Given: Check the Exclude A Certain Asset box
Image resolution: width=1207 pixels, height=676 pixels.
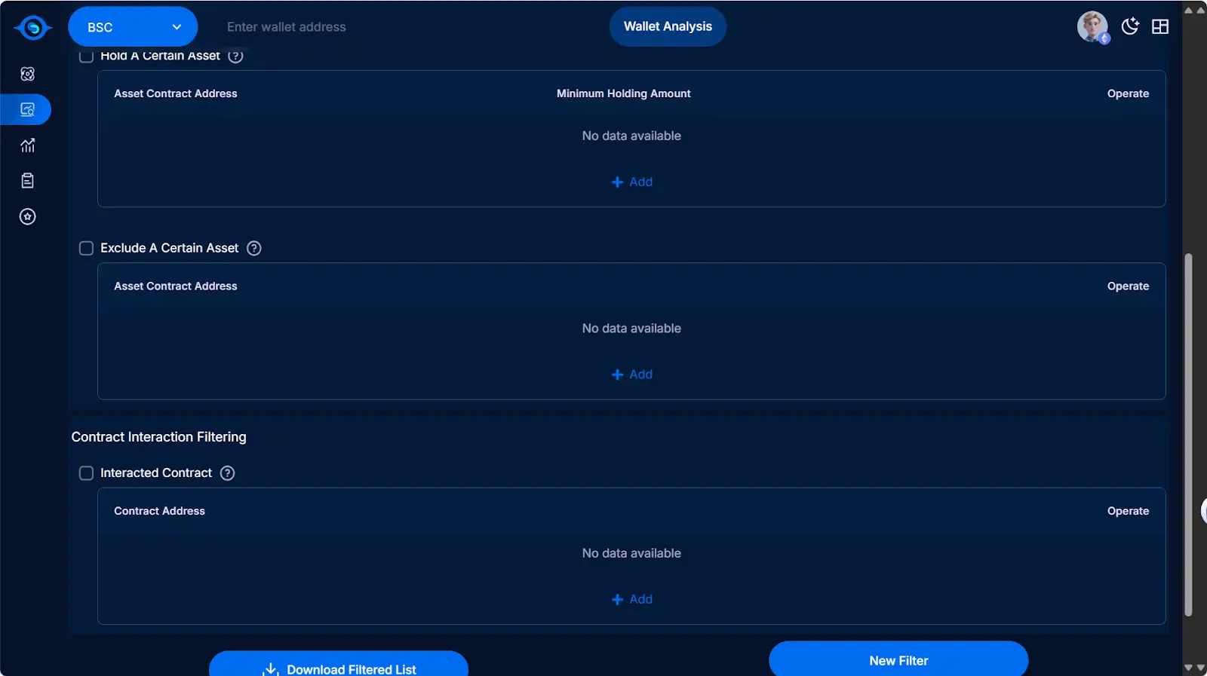Looking at the screenshot, I should 87,249.
